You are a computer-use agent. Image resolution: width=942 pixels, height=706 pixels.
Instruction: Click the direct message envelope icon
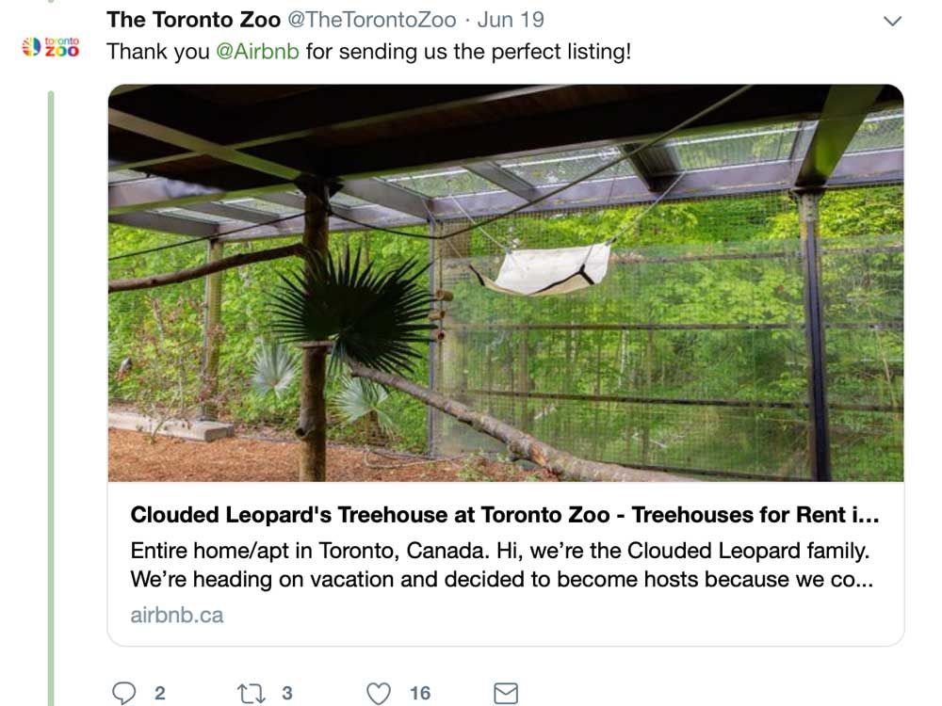pos(505,693)
